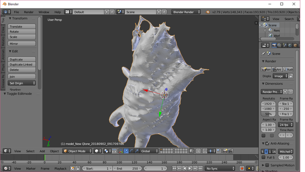Viewport: 305px width, 172px height.
Task: Play the animation in reverse
Action: point(185,168)
